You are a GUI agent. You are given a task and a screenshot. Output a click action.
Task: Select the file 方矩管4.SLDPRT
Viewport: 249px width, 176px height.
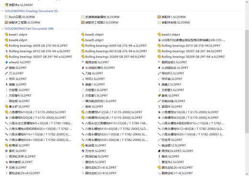(20, 95)
